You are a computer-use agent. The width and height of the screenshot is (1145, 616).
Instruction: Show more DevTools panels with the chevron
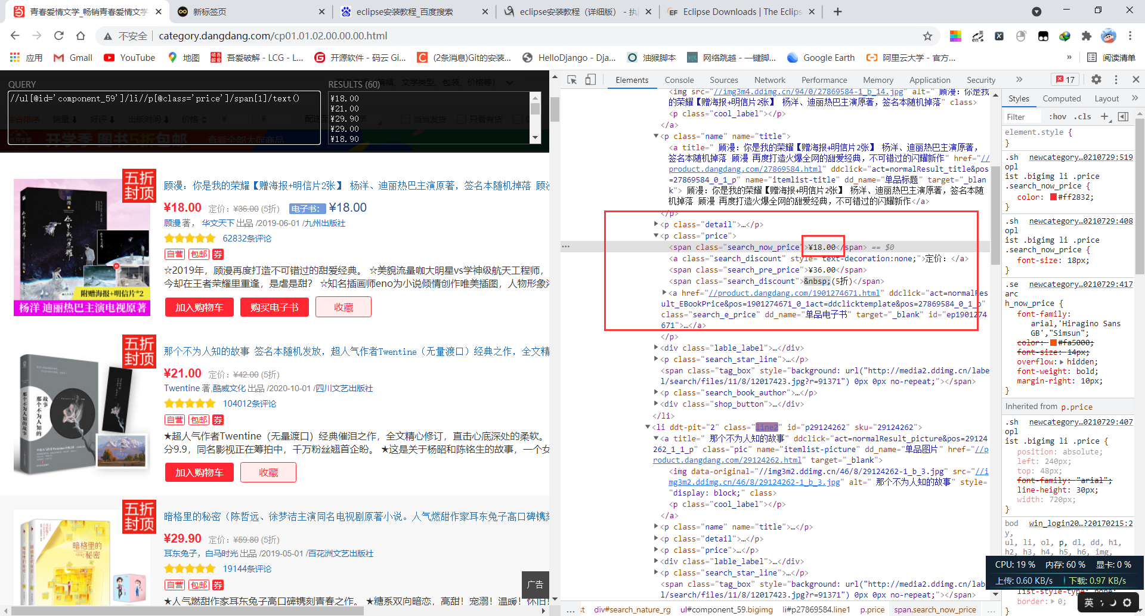tap(1019, 79)
